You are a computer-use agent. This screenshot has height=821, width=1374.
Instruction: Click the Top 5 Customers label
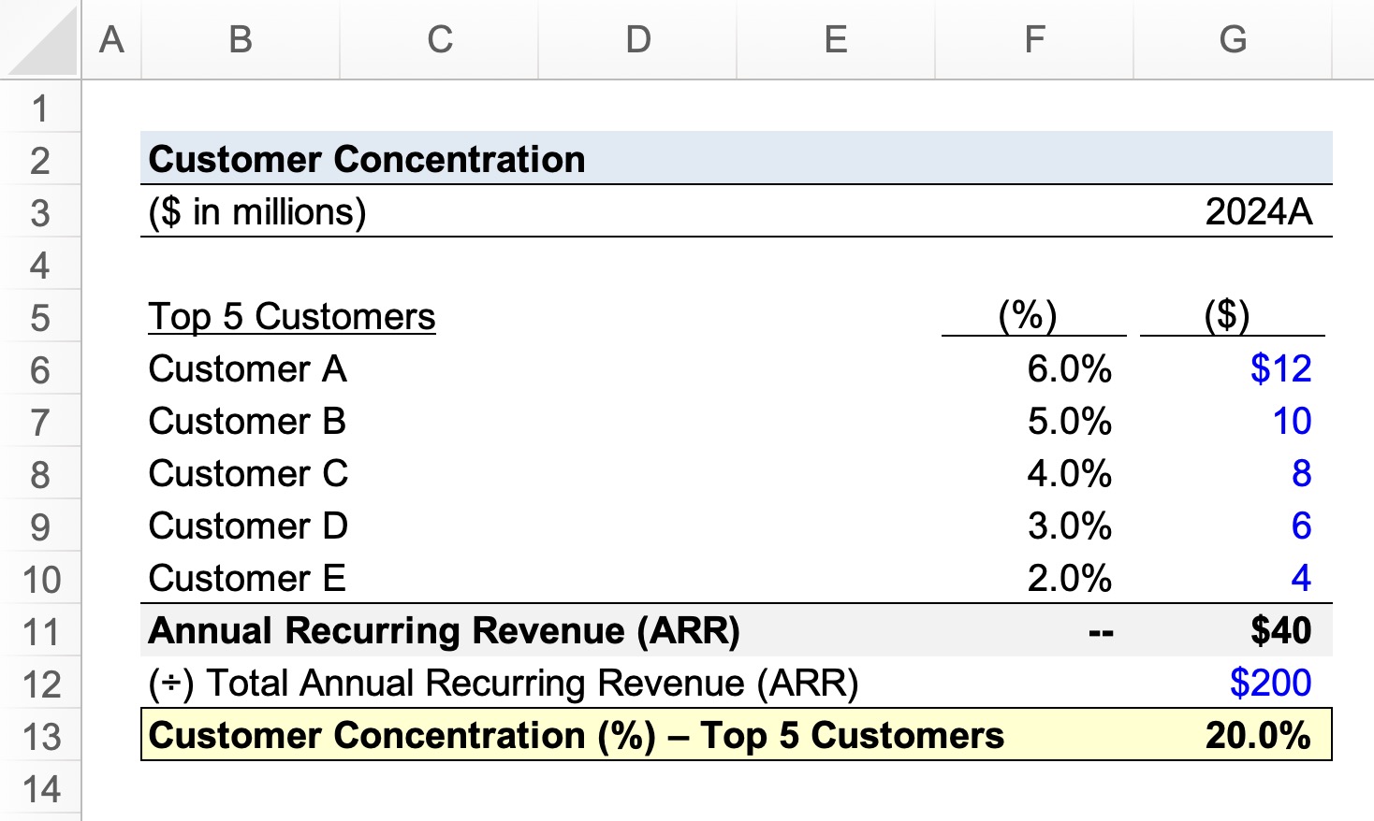point(292,316)
